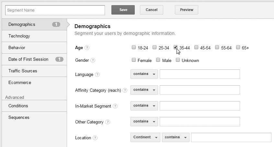Open the In-Market Segment help icon
Viewport: 274px width, 147px height.
[x=115, y=106]
